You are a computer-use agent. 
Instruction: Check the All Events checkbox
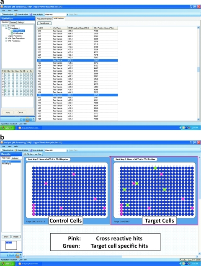(6, 26)
